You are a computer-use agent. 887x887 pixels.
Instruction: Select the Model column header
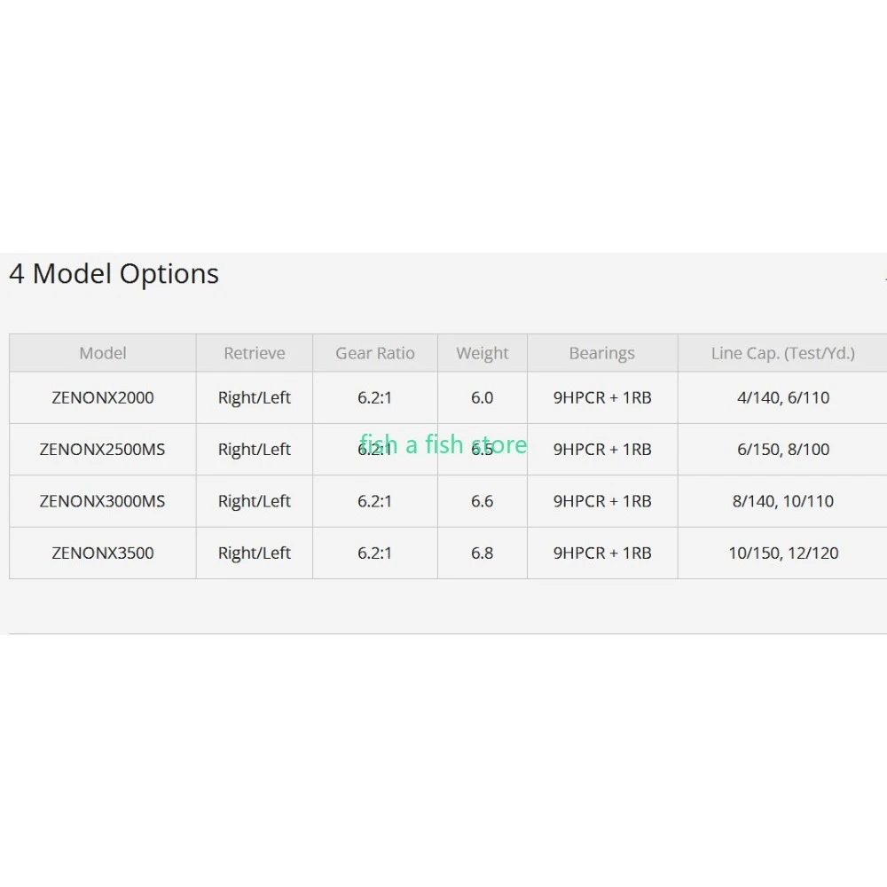coord(103,353)
